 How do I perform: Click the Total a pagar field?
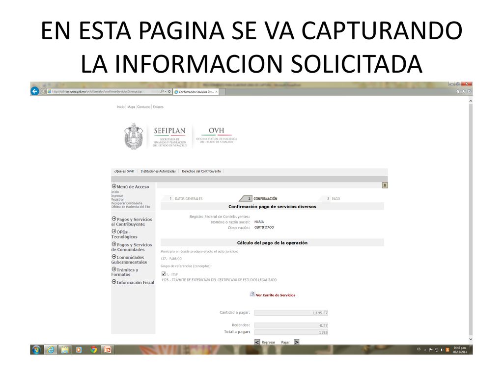[291, 332]
